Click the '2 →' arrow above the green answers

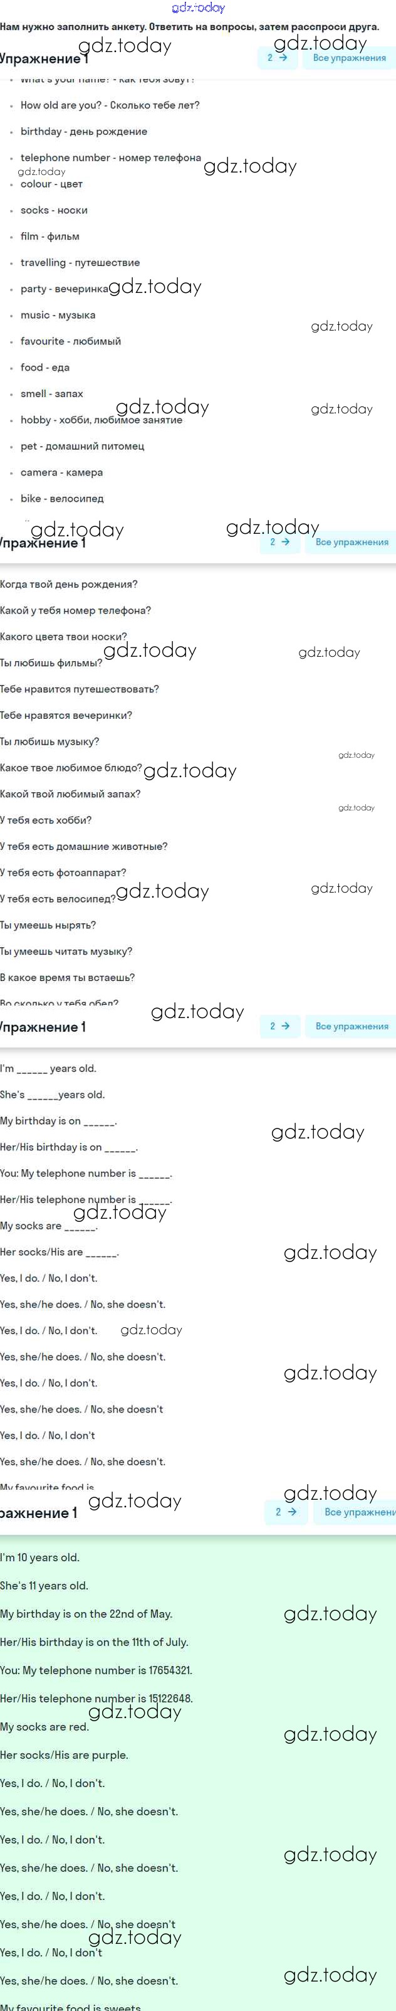pyautogui.click(x=285, y=1511)
